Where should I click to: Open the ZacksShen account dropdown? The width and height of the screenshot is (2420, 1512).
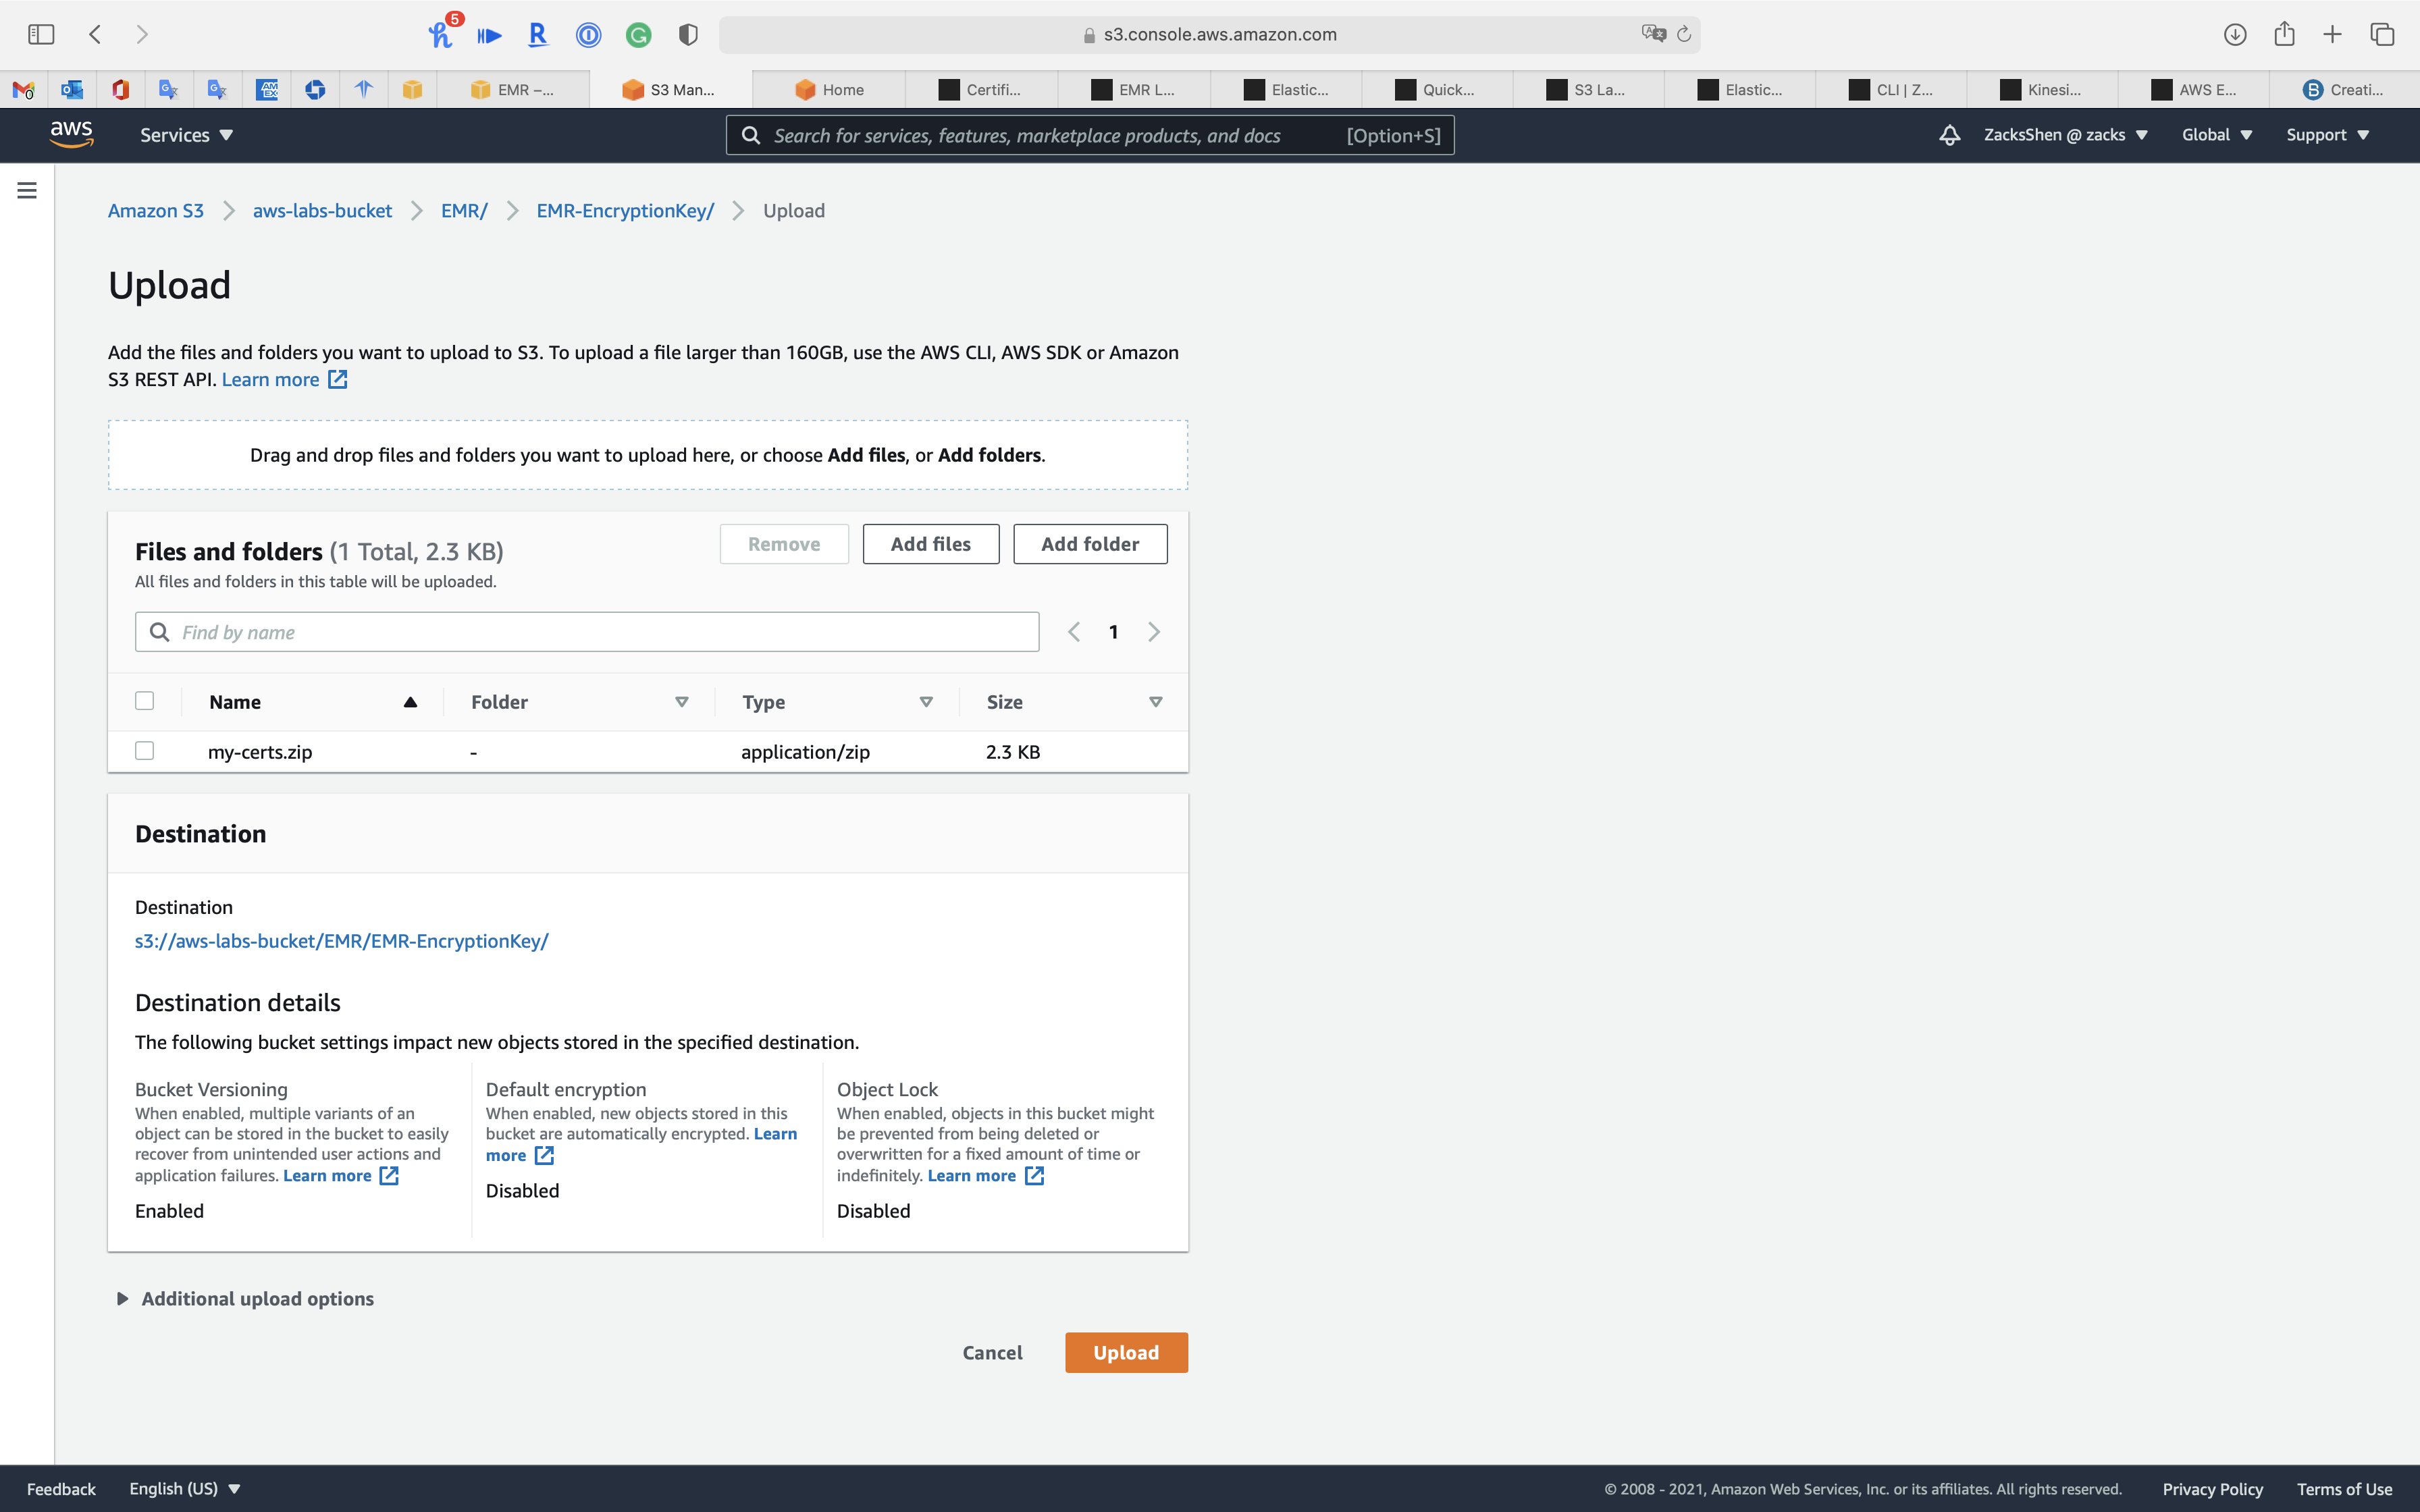2065,135
